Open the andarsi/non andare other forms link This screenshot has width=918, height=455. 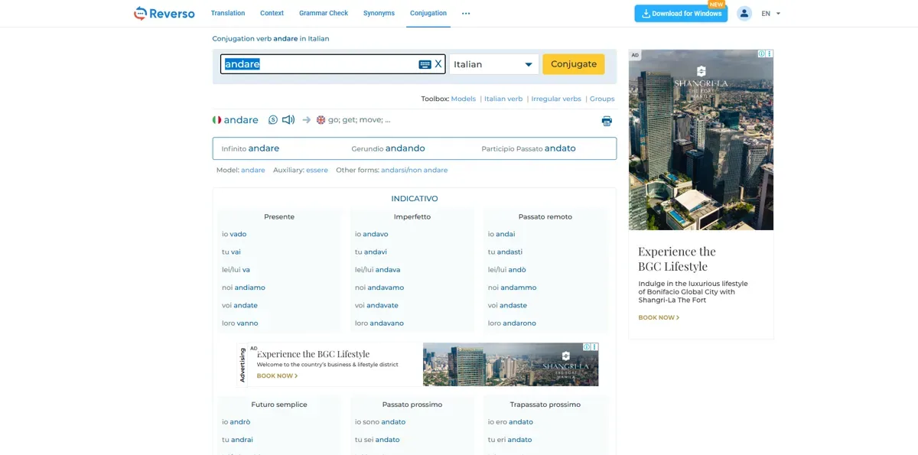tap(414, 170)
